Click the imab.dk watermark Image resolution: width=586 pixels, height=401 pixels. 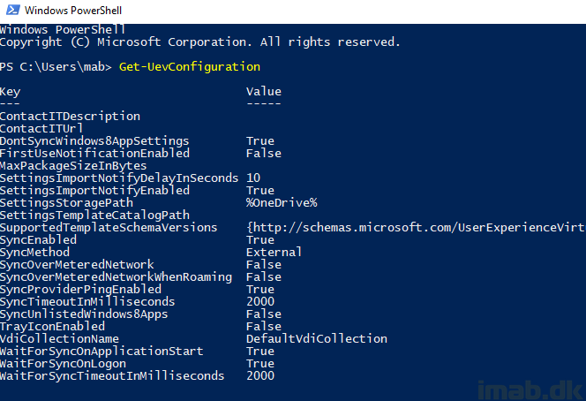tap(530, 390)
